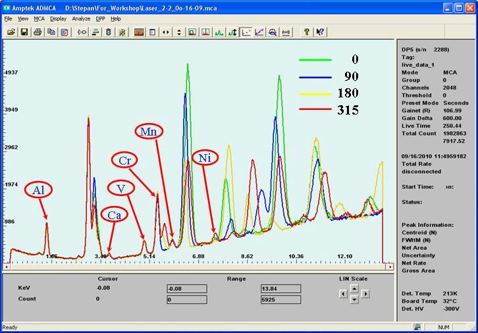Click the Range Count field showing 0

(187, 299)
